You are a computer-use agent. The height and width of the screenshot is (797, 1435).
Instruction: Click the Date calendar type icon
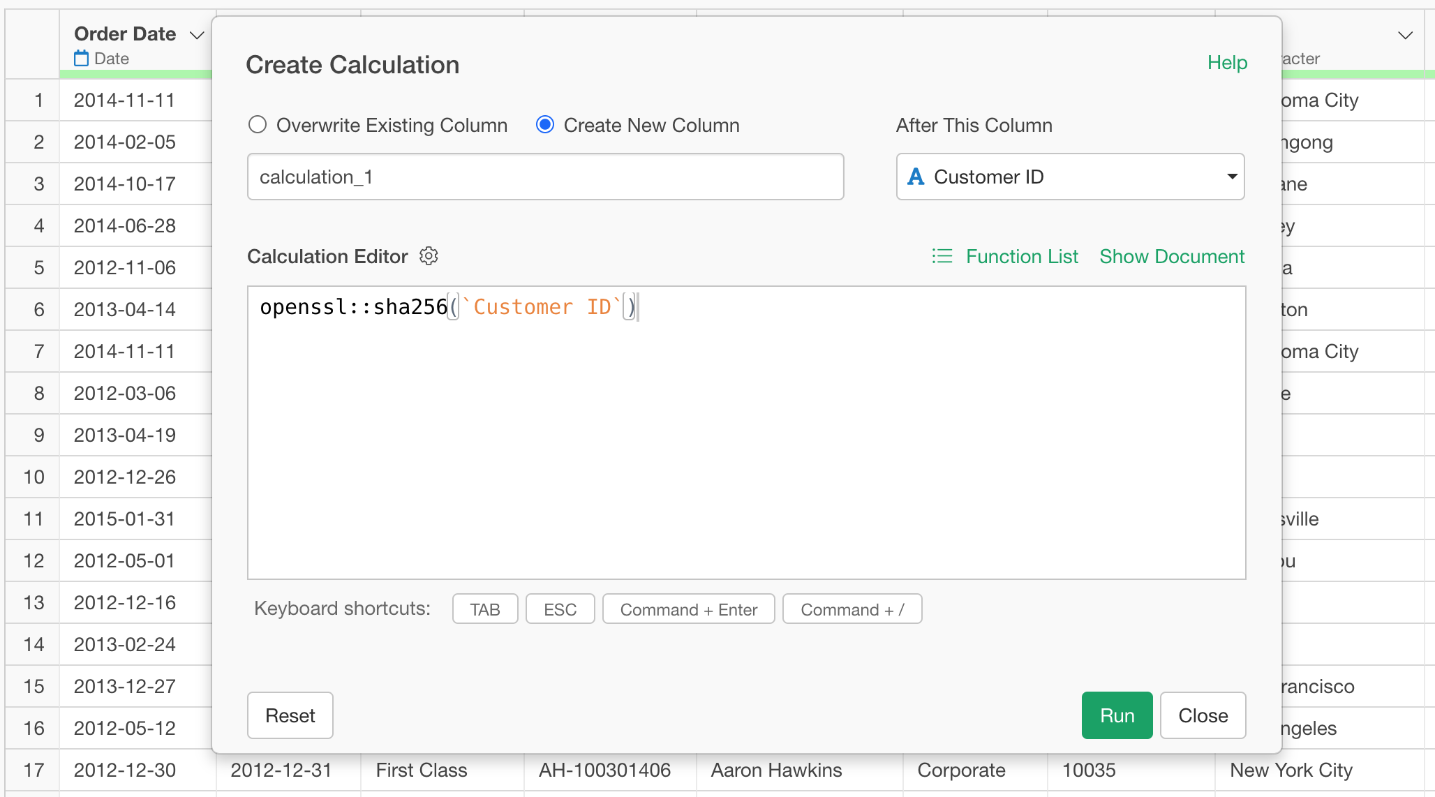coord(82,59)
